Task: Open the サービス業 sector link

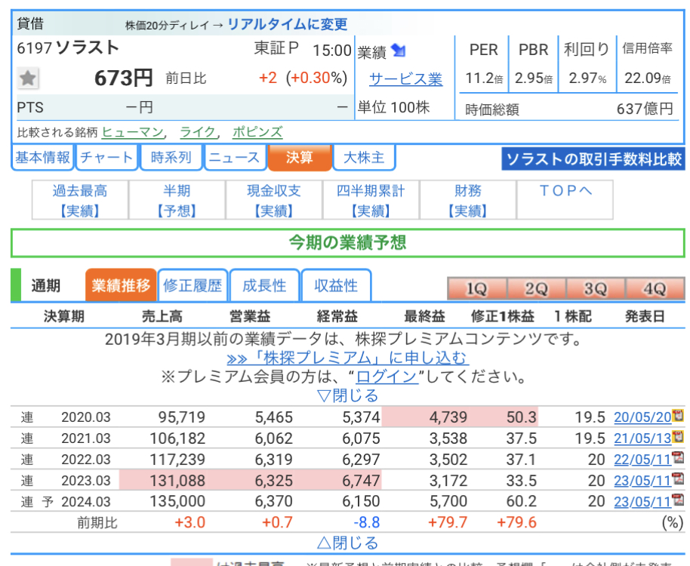Action: pyautogui.click(x=405, y=79)
